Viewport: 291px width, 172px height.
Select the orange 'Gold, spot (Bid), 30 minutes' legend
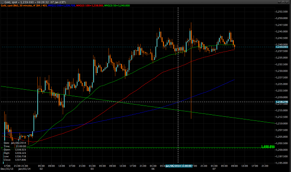24,6
